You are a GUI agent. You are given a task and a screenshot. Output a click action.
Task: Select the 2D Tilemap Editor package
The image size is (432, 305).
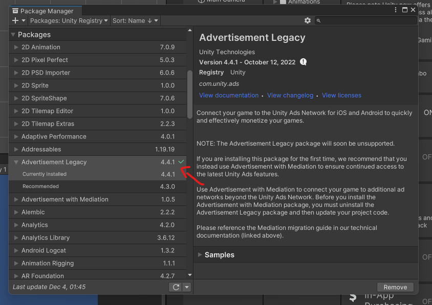tap(98, 111)
